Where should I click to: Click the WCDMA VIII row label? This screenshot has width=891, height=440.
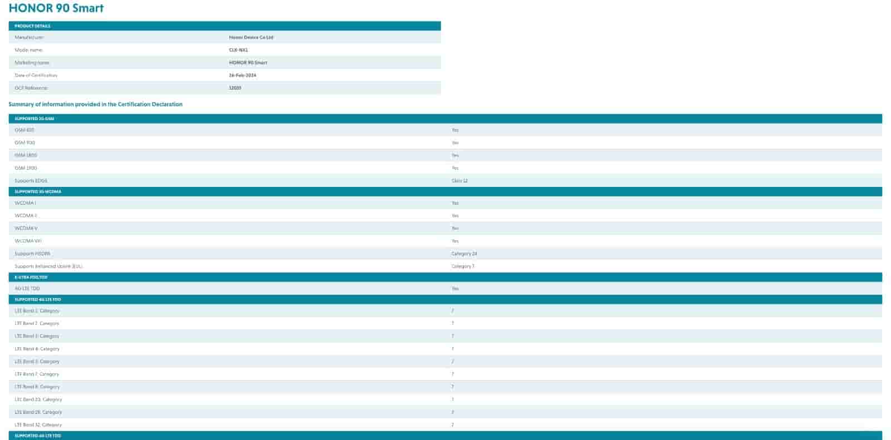(28, 241)
